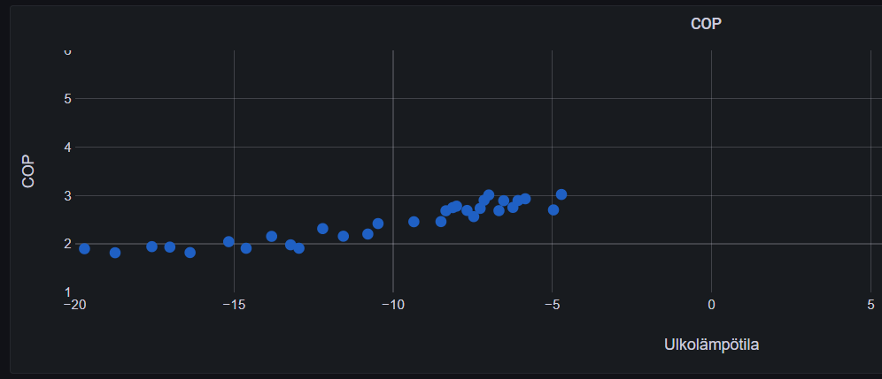Click the x-axis tick label -5
Screen dimensions: 882x379
tap(552, 305)
